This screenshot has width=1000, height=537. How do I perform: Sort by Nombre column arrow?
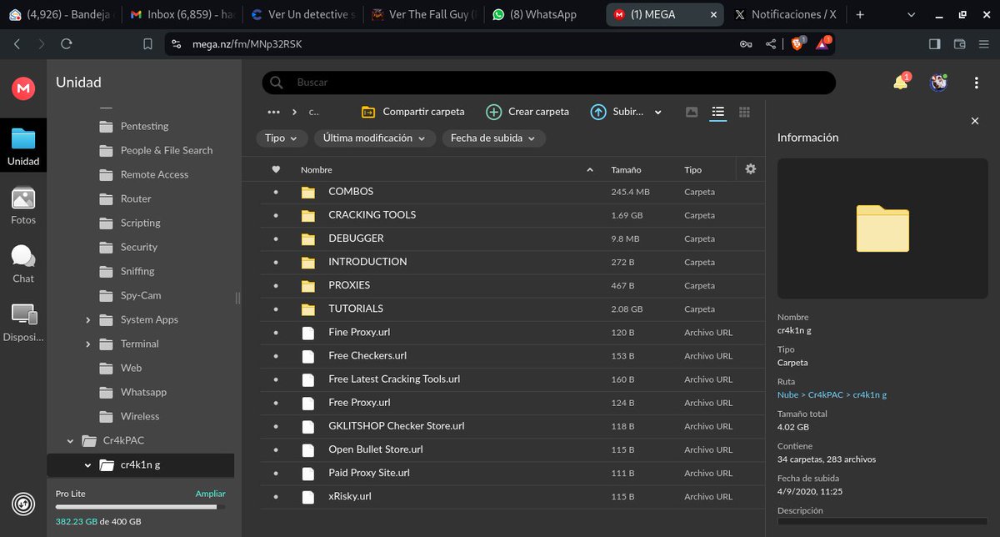click(x=590, y=169)
